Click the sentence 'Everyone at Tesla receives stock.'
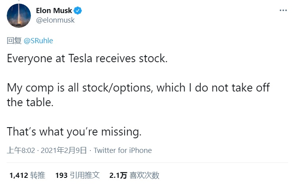This screenshot has height=185, width=292. 87,59
